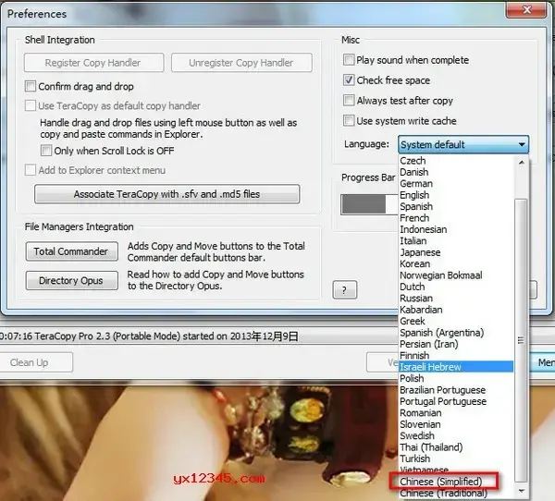Screen dimensions: 555x501
Task: Select Korean language entry
Action: 456,263
